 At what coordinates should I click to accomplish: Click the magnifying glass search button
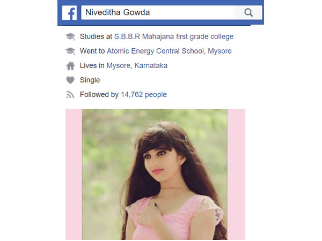click(x=248, y=12)
